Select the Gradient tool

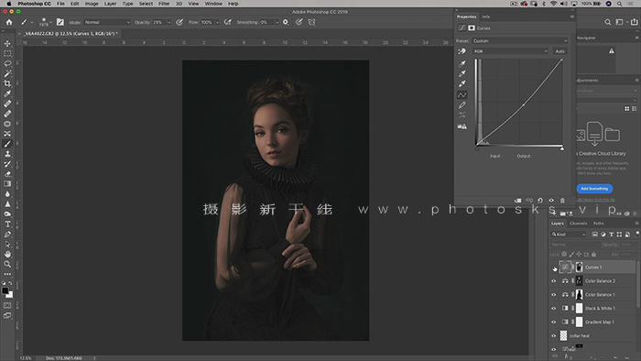7,184
